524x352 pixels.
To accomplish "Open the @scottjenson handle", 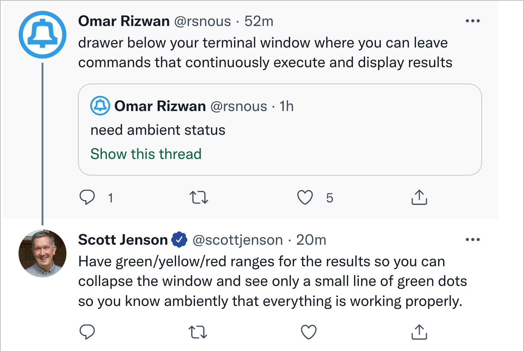I will [238, 240].
